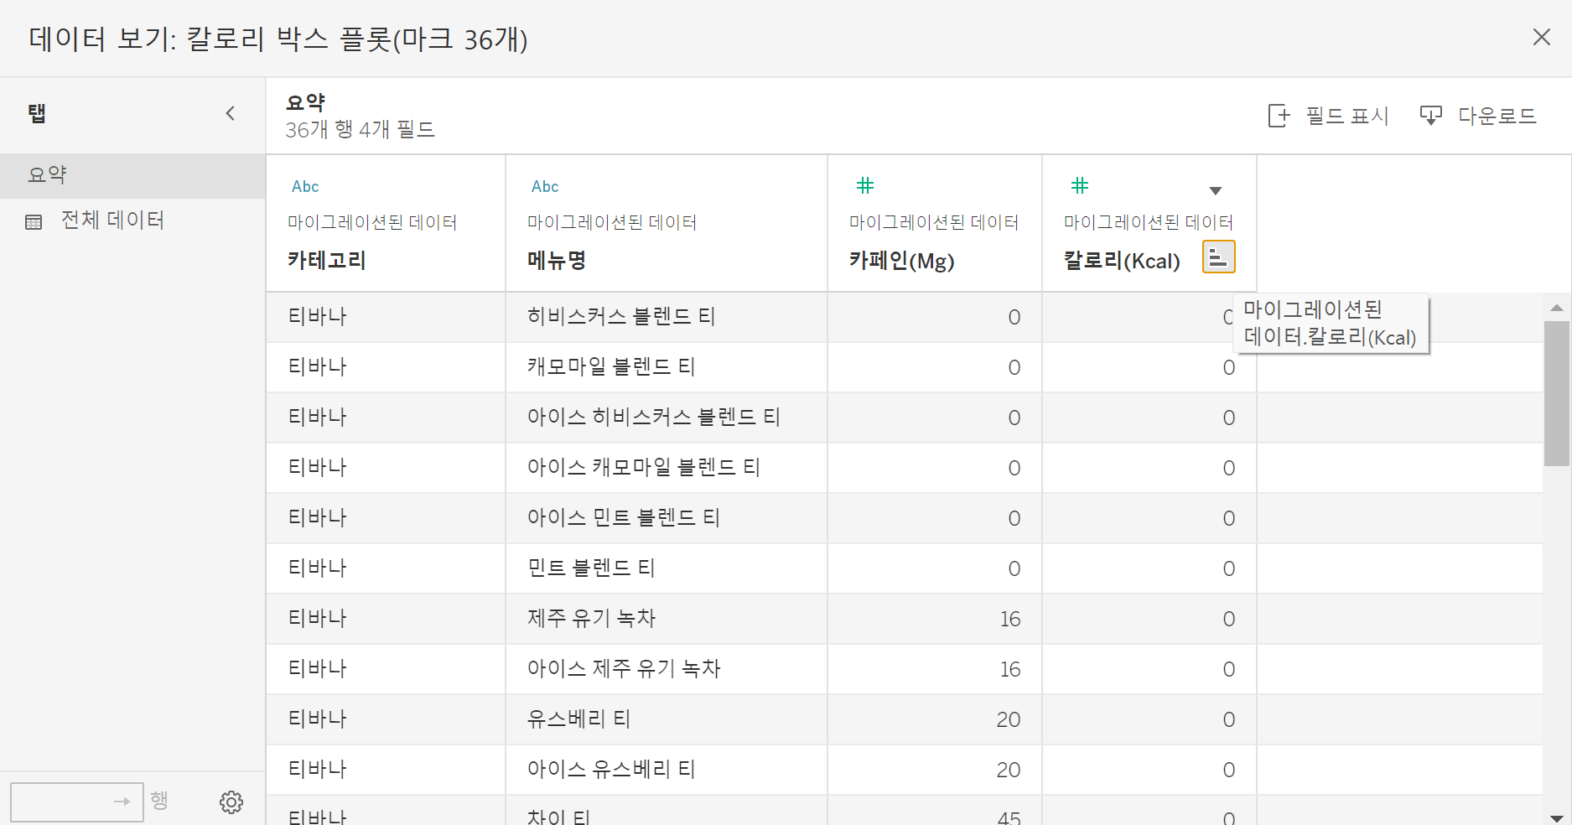The height and width of the screenshot is (825, 1572).
Task: Select the 메뉴명 column header
Action: coord(667,224)
